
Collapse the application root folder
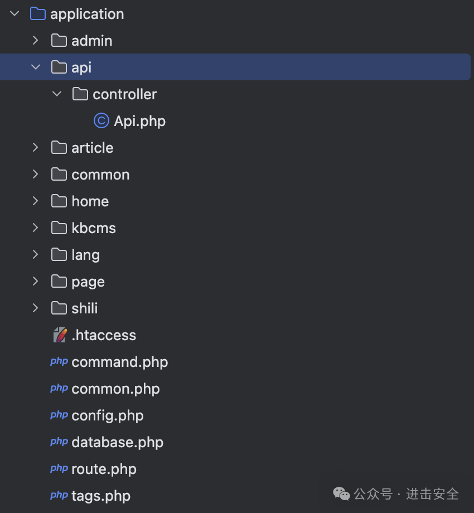coord(15,14)
